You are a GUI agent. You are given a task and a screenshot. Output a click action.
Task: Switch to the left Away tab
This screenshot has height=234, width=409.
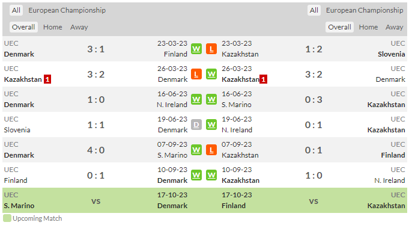point(79,27)
